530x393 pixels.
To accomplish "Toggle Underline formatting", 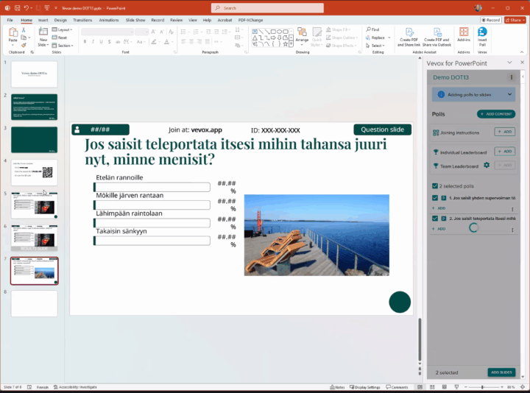I will [101, 41].
